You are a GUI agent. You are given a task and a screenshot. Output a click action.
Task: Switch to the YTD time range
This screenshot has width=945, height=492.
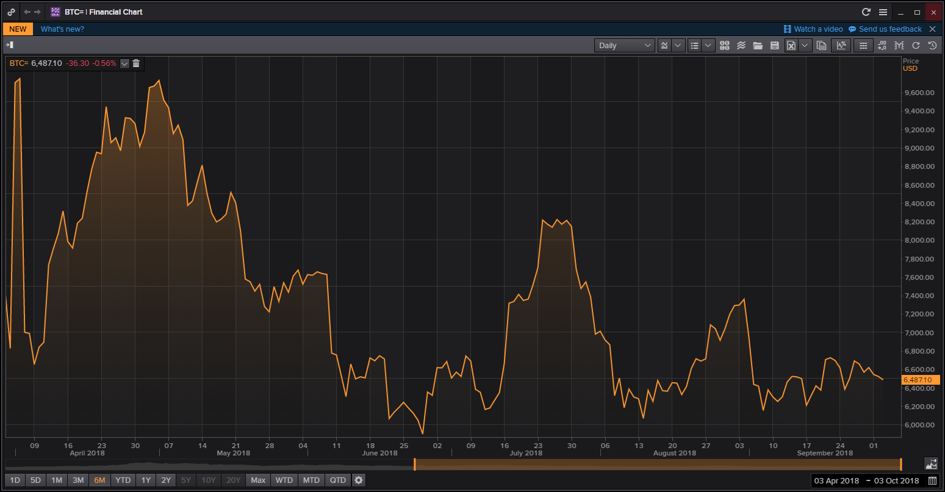coord(123,480)
